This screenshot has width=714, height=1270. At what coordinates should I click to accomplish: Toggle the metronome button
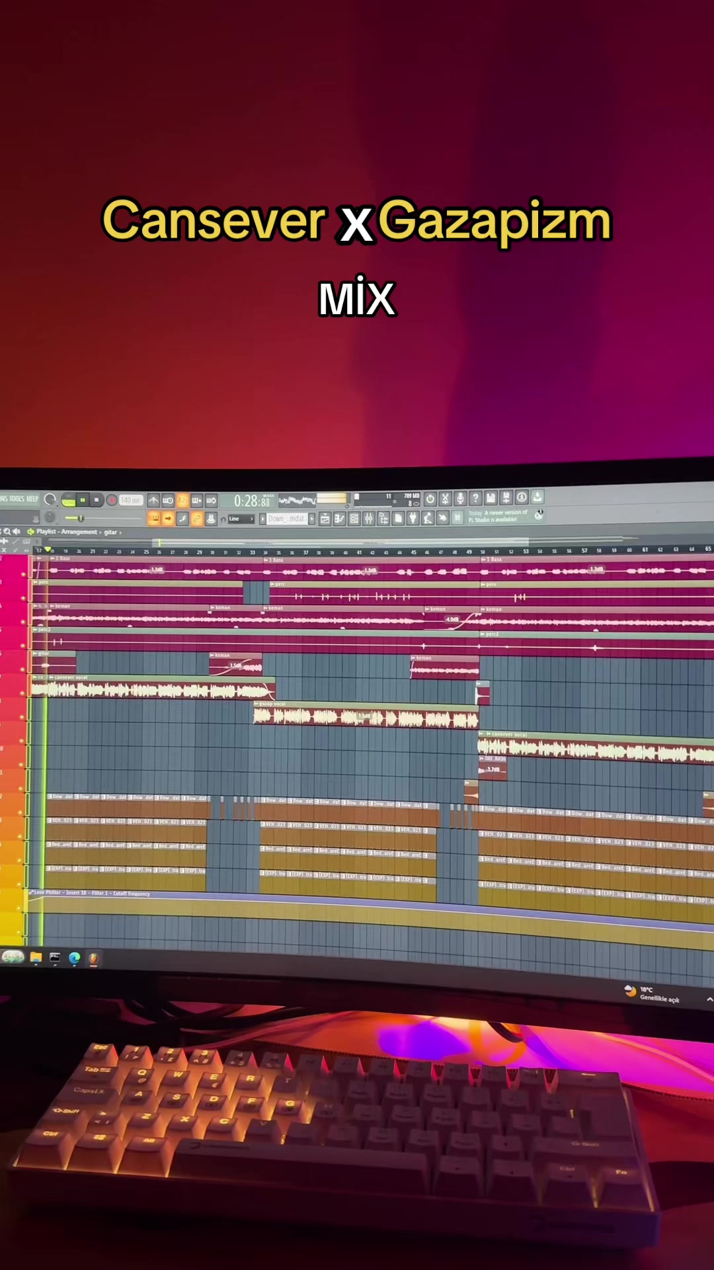tap(153, 500)
